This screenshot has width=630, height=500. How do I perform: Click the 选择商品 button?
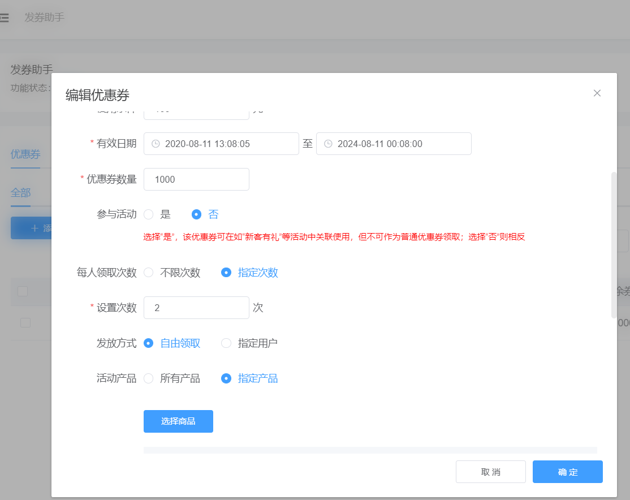[178, 421]
